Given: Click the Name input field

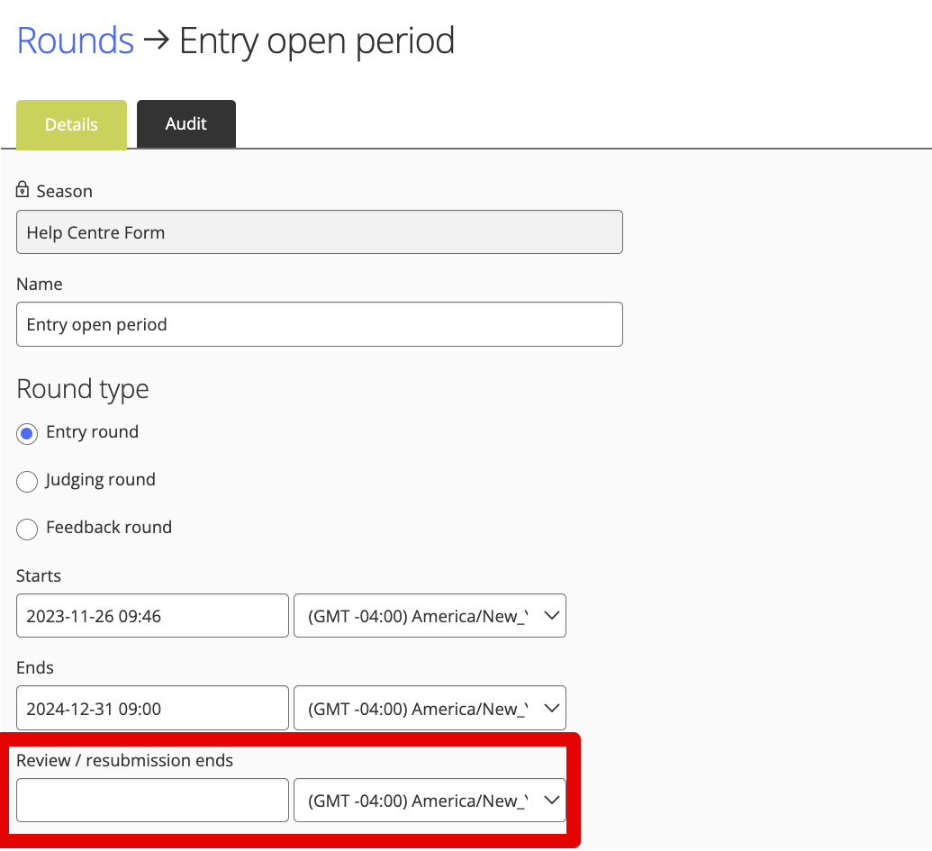Looking at the screenshot, I should click(319, 324).
